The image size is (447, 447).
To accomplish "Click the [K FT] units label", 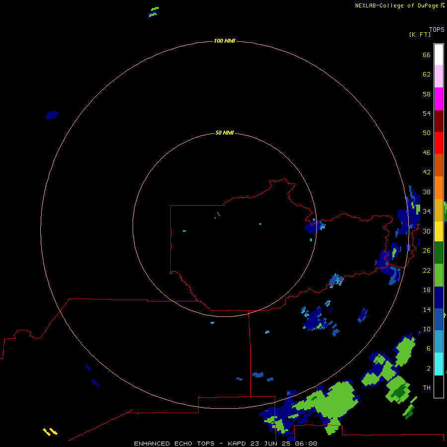I will 420,34.
